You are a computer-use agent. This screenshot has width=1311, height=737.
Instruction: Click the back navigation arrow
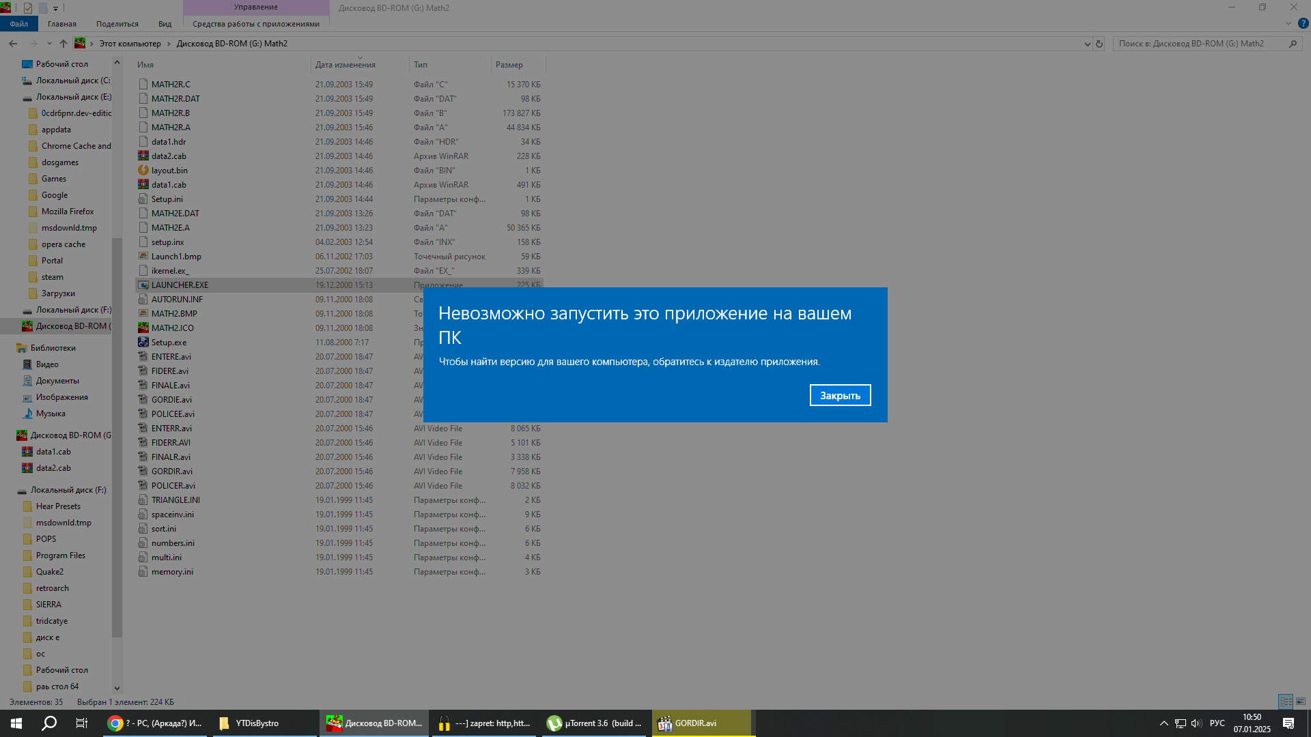pyautogui.click(x=13, y=44)
